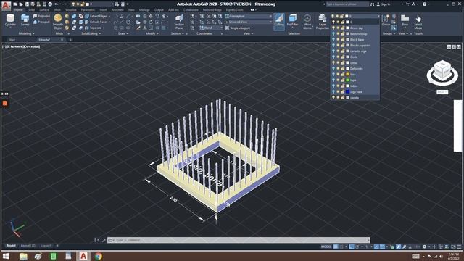Click MODEL space button in status bar

tap(326, 246)
